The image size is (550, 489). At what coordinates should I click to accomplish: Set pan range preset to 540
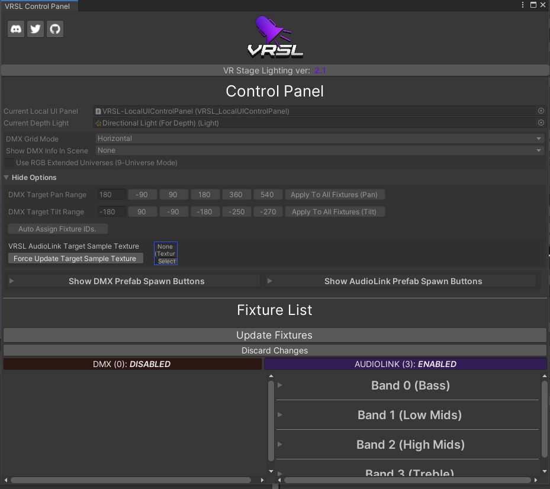pyautogui.click(x=268, y=195)
